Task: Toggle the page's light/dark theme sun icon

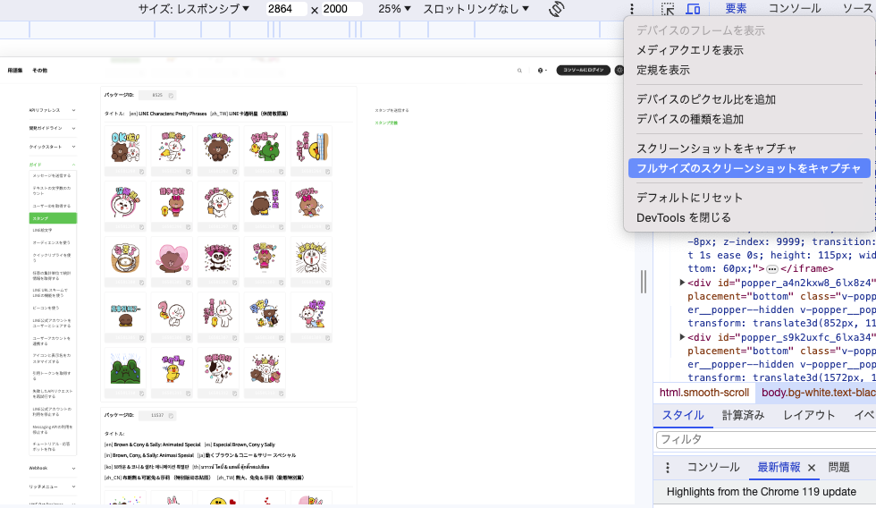Action: (x=619, y=71)
